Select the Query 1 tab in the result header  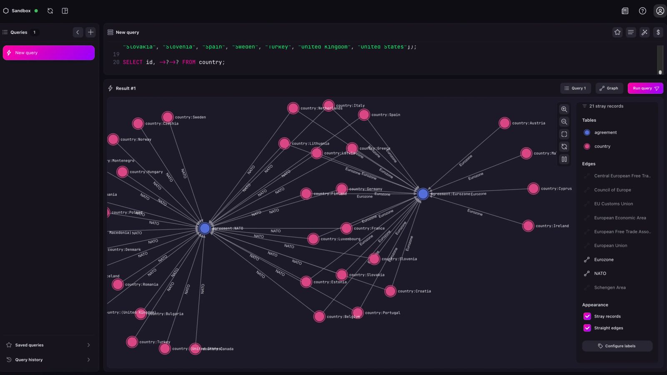pyautogui.click(x=576, y=88)
